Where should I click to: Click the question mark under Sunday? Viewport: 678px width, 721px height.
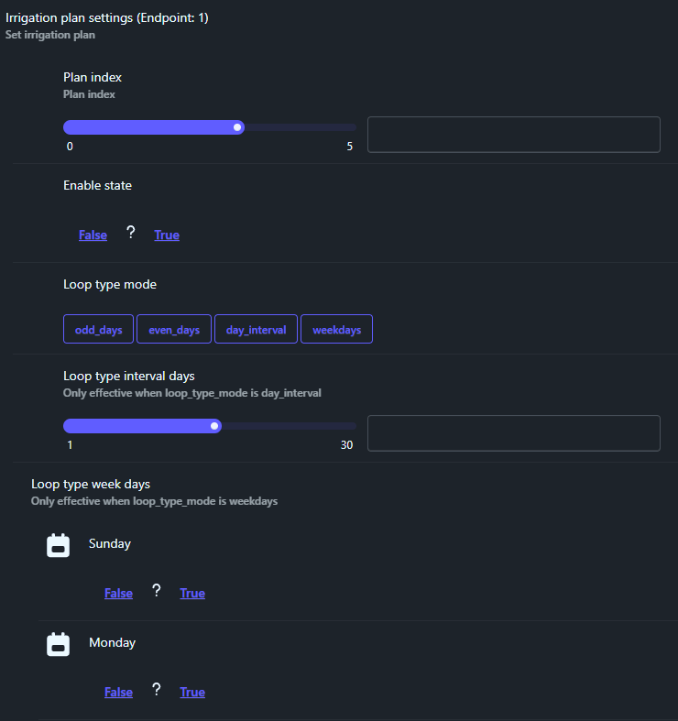pos(157,590)
